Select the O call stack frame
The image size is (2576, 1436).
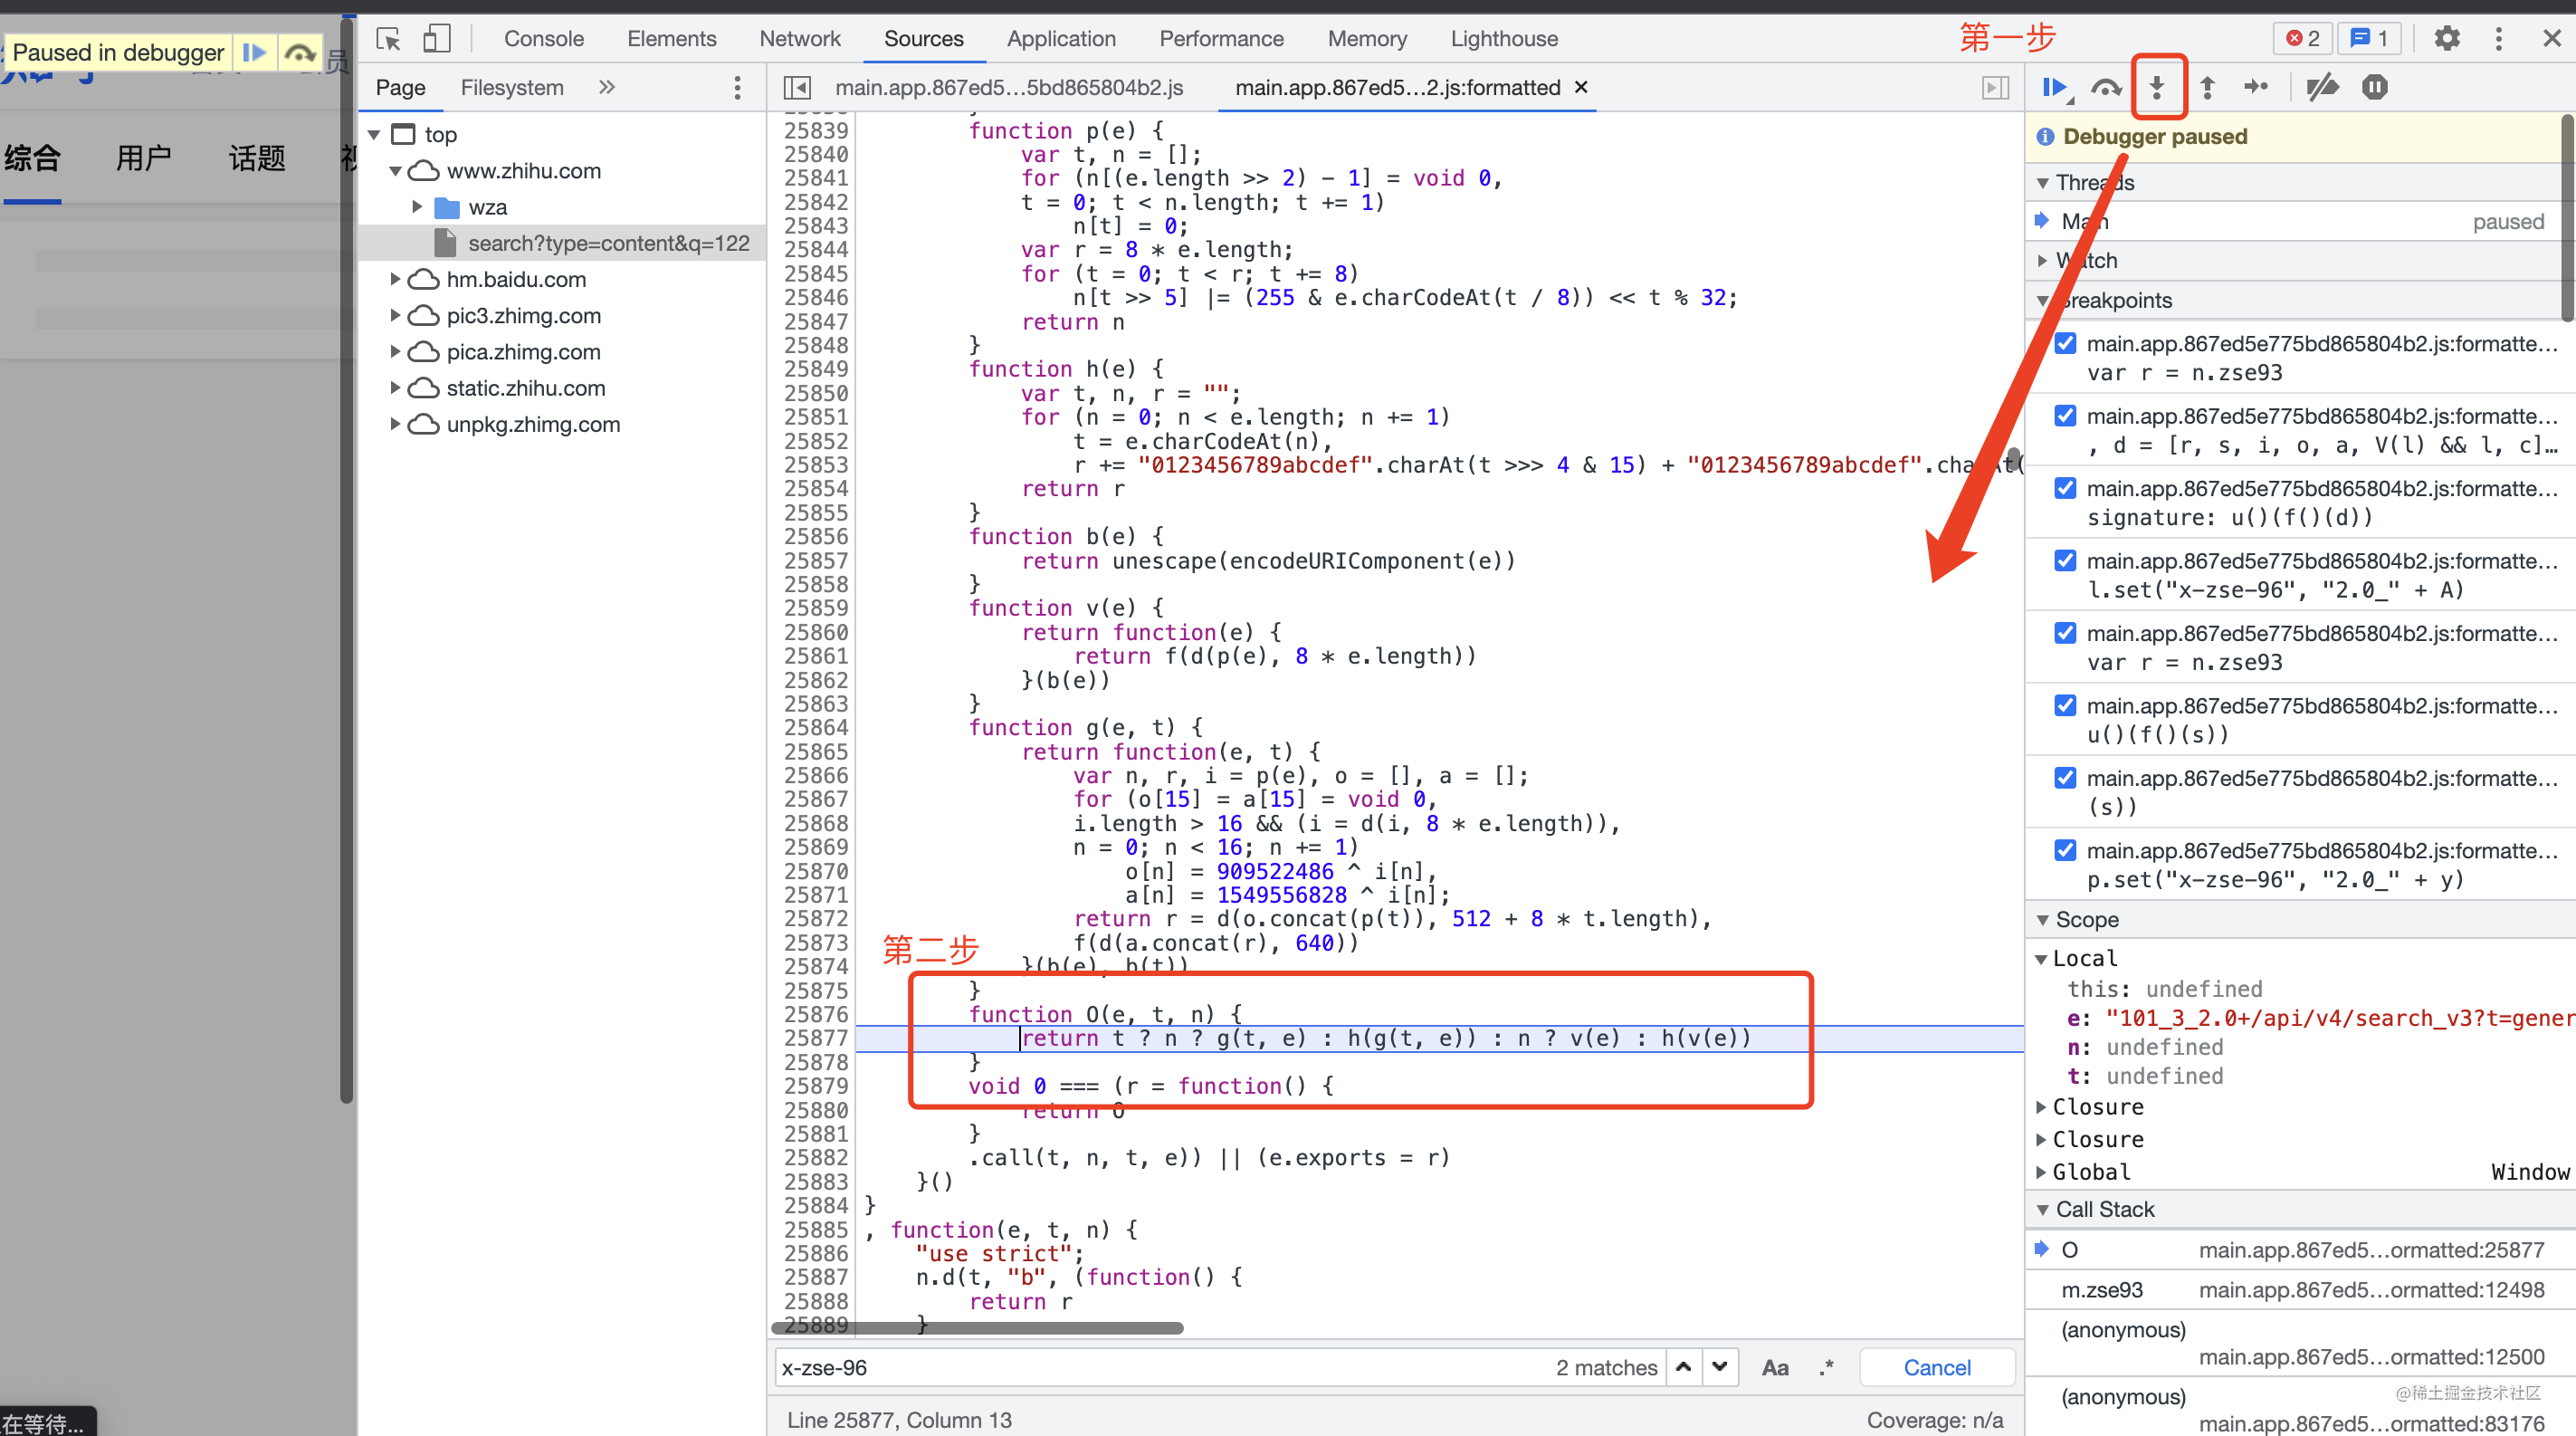(2300, 1249)
